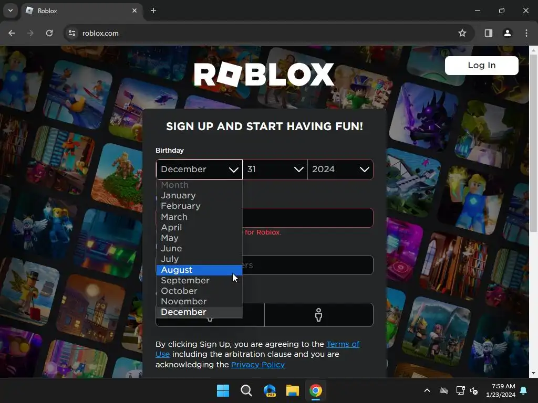Select November from the month list
The height and width of the screenshot is (403, 538).
pyautogui.click(x=199, y=302)
